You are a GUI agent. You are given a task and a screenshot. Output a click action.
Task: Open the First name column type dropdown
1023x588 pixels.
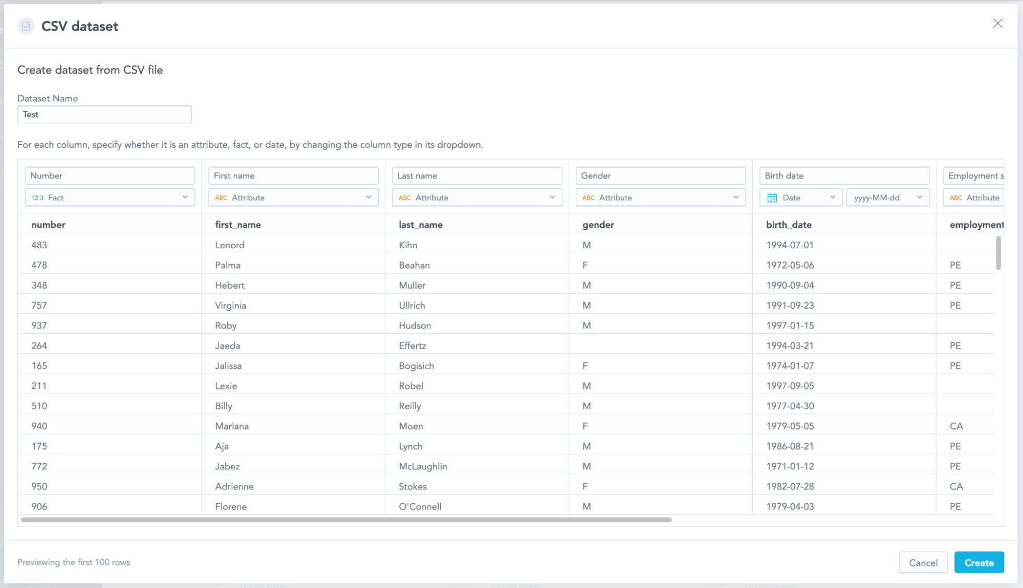tap(369, 197)
